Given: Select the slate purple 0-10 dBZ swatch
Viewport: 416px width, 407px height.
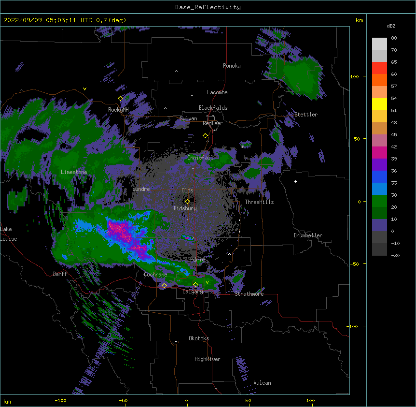Looking at the screenshot, I should tap(379, 225).
